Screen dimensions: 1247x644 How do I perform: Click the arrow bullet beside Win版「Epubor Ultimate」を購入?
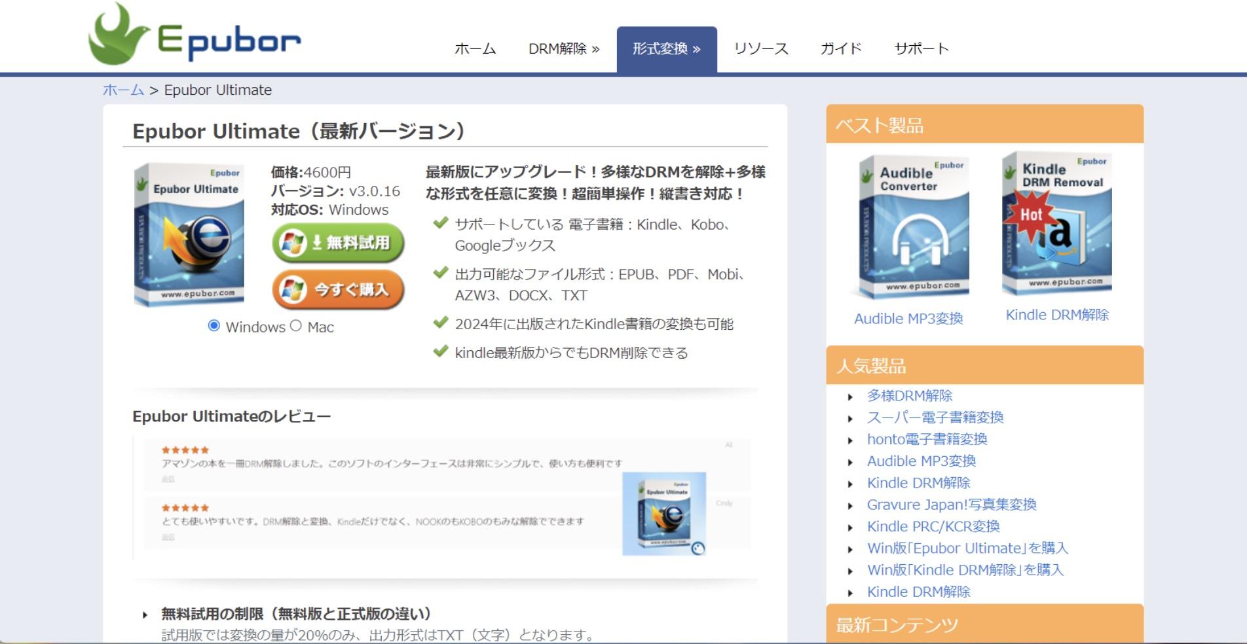click(850, 550)
